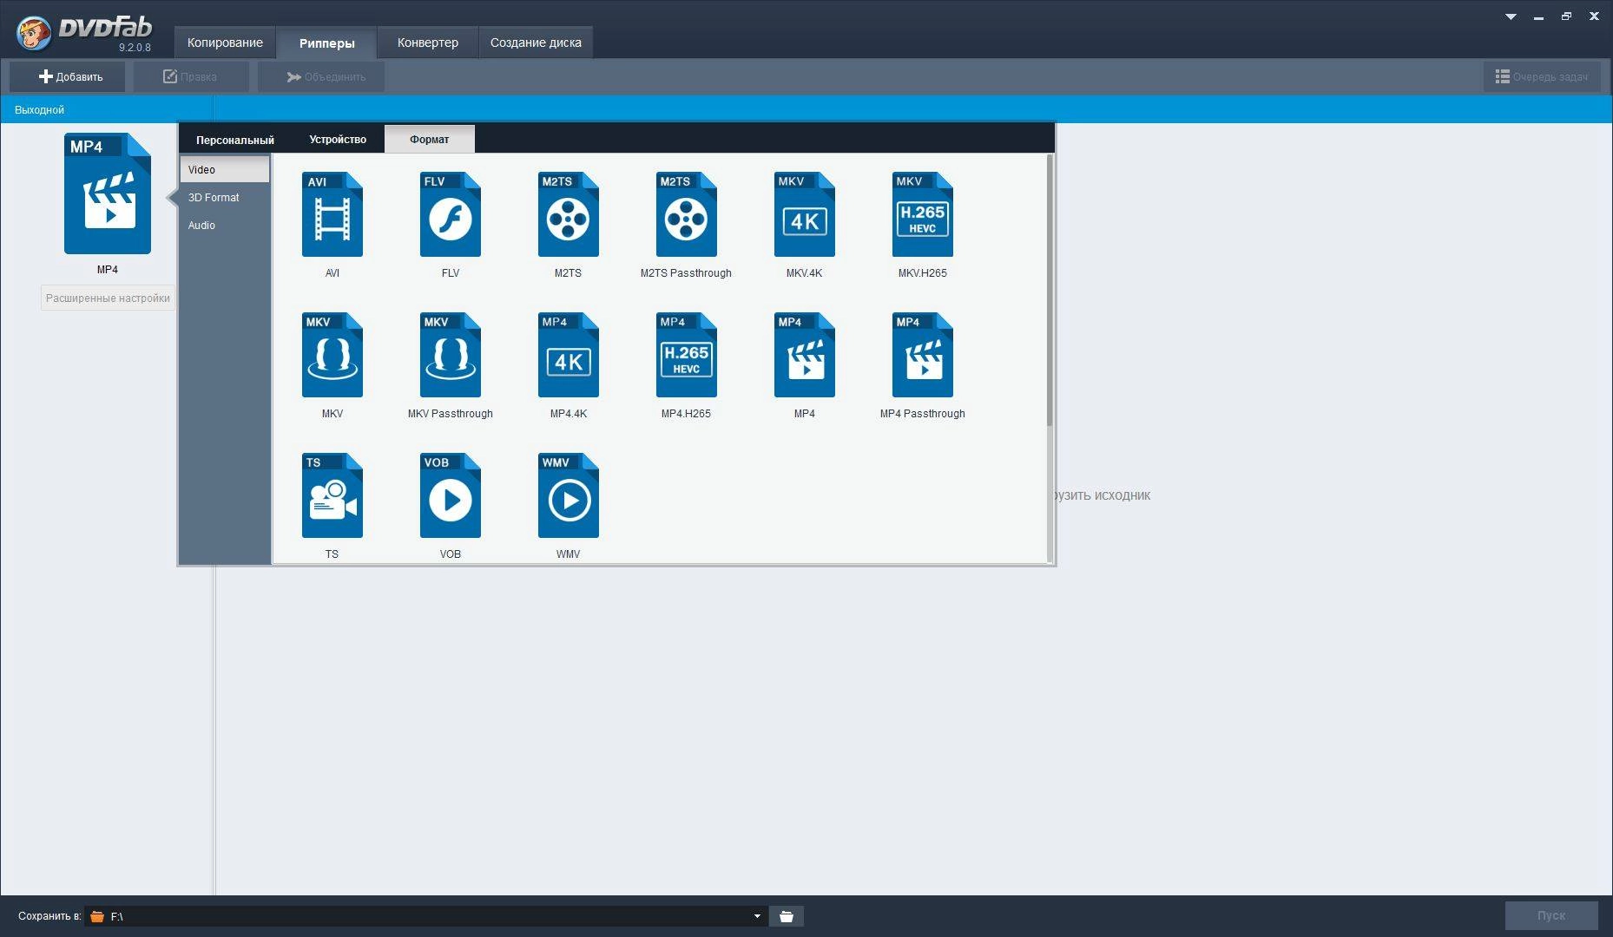This screenshot has height=937, width=1613.
Task: Open the Создание диска tab
Action: (x=536, y=43)
